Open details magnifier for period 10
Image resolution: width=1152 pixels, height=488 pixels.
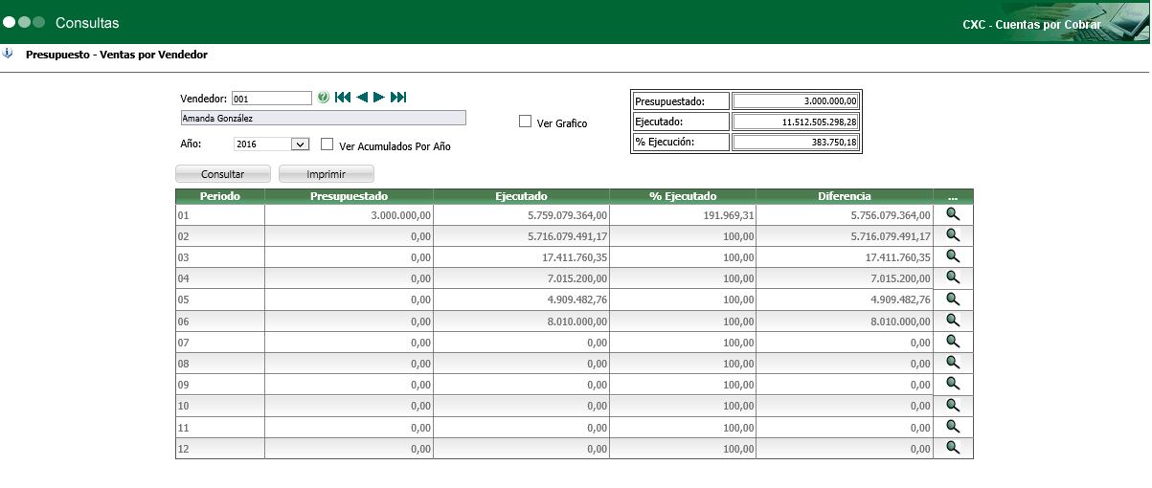coord(953,405)
